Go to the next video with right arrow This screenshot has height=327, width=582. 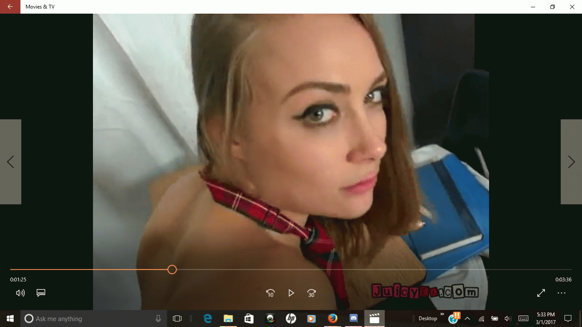pyautogui.click(x=571, y=162)
